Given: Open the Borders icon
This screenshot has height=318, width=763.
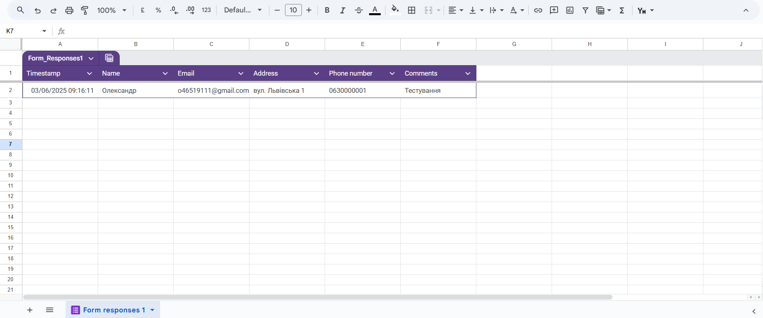Looking at the screenshot, I should 412,10.
